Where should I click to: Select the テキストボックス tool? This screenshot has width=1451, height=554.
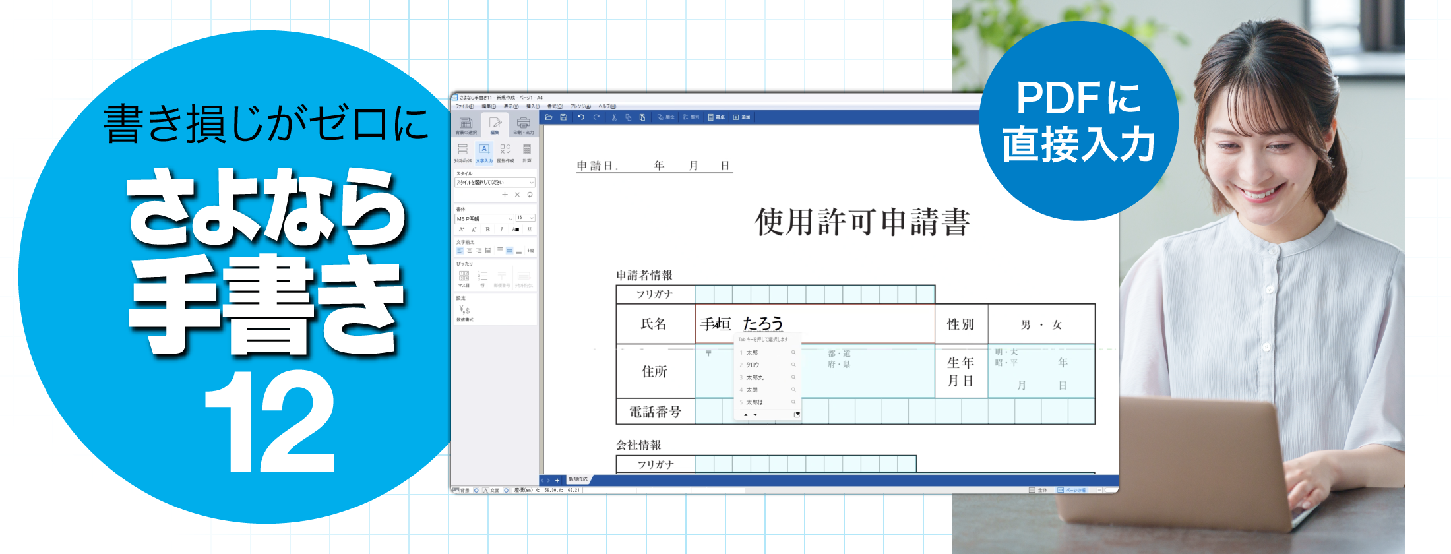[x=462, y=152]
